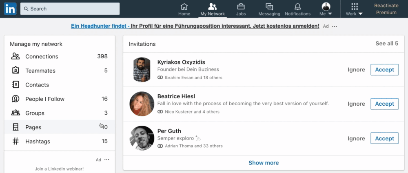Open the Jobs briefcase icon
Image resolution: width=408 pixels, height=173 pixels.
coord(241,7)
